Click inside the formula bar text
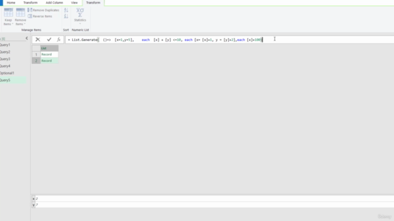This screenshot has width=394, height=221. 165,39
